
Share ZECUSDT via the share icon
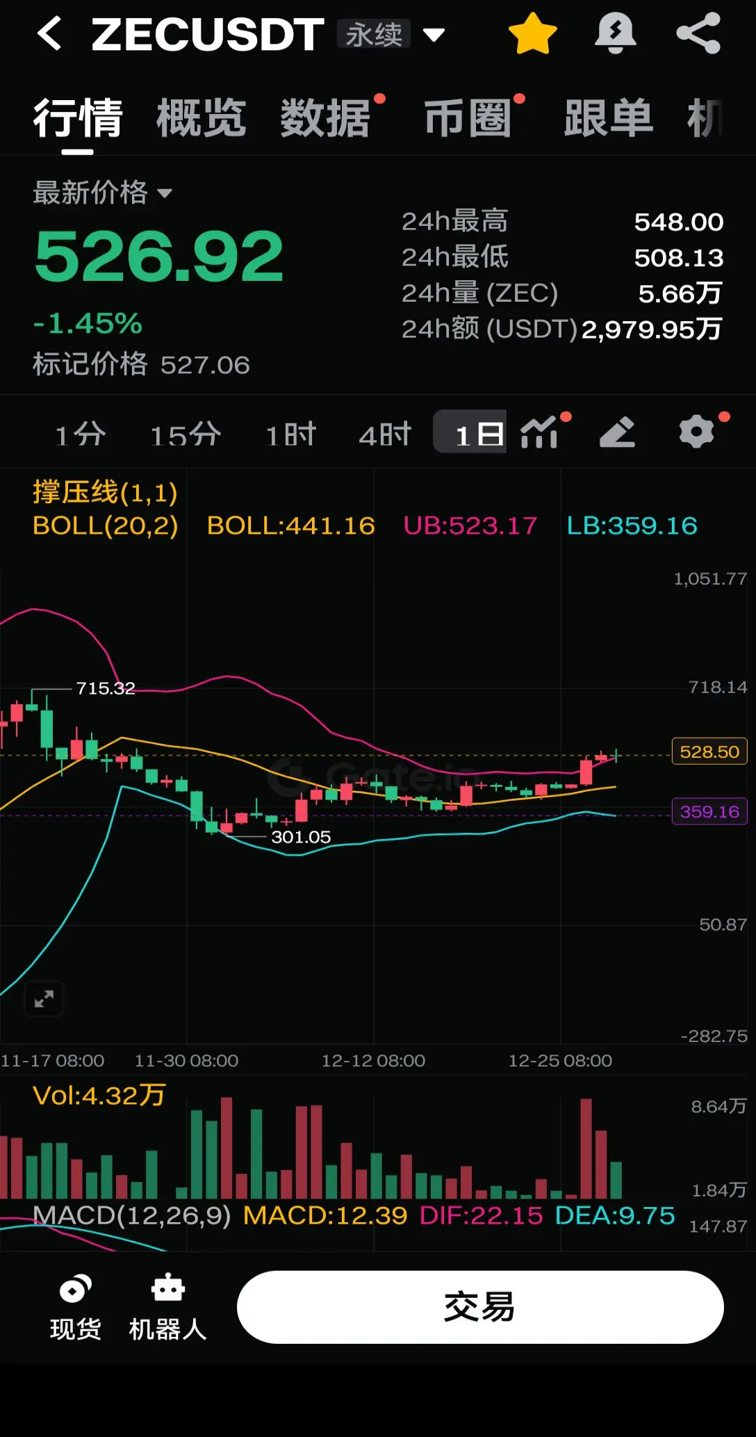click(698, 33)
